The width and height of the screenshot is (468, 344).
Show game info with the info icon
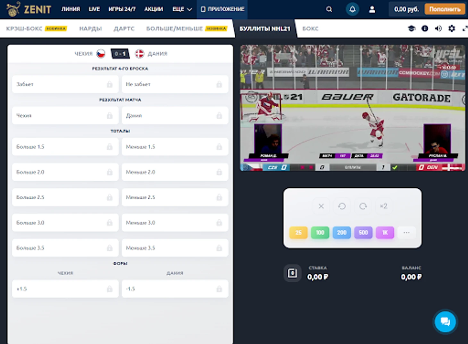[x=425, y=28]
